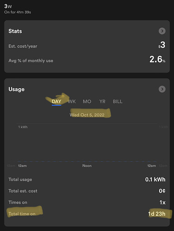Click the Wed Oct 5, 2022 date label

click(x=87, y=115)
